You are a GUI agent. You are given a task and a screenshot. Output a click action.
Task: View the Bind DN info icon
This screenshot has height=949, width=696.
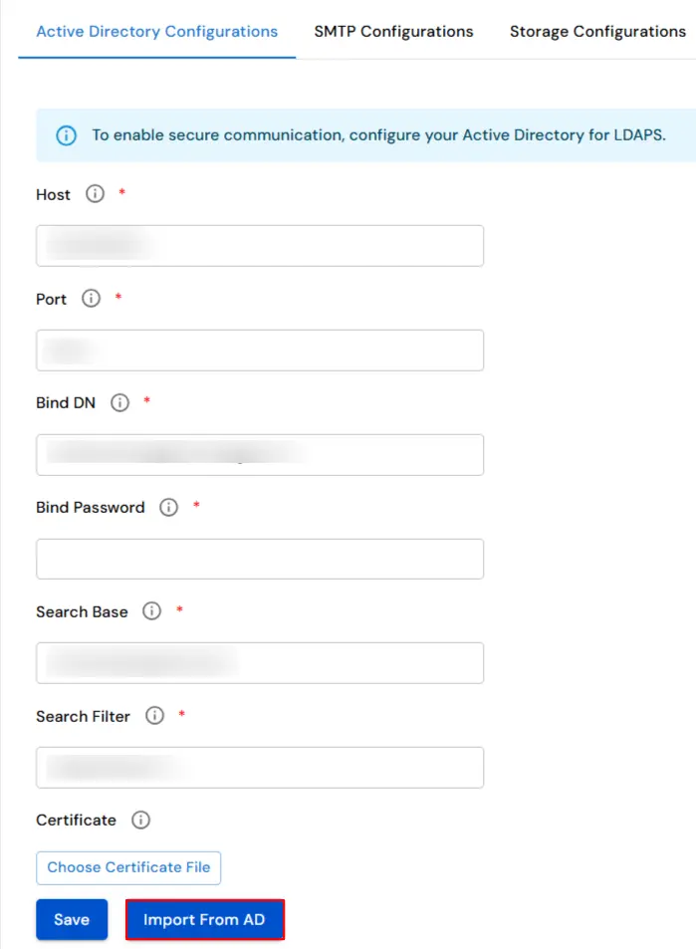click(x=118, y=402)
